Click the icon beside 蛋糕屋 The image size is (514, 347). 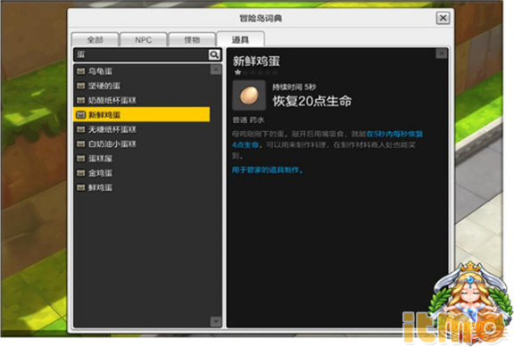coord(80,159)
